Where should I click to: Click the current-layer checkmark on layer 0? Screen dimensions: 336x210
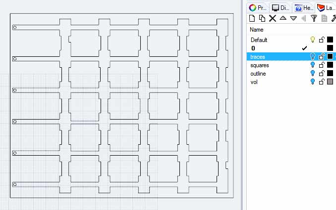[304, 48]
